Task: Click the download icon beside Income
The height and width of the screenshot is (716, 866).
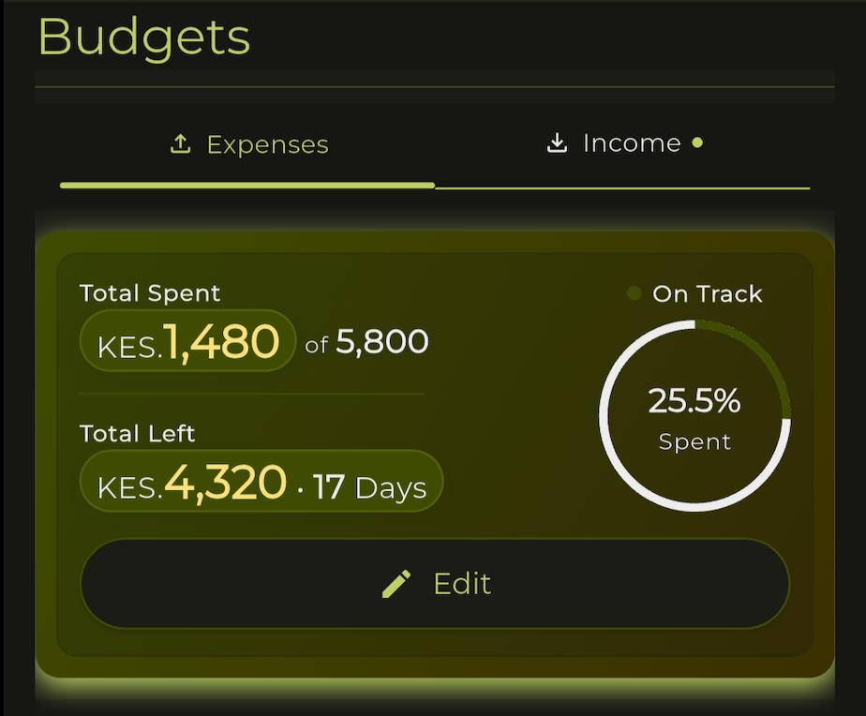Action: click(x=559, y=142)
